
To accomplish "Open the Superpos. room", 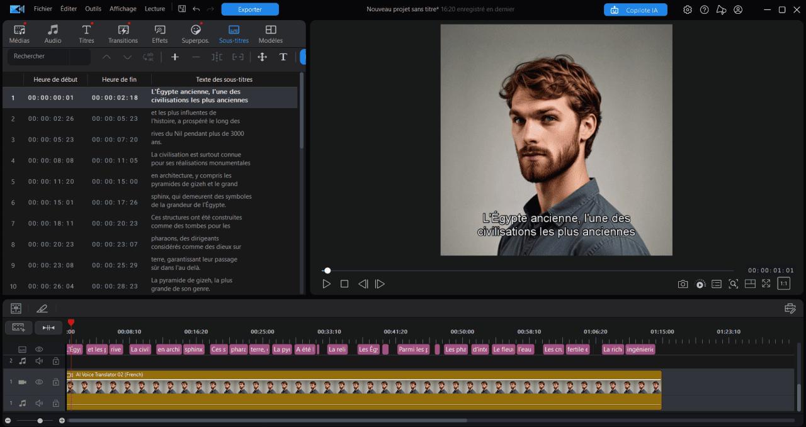I will click(x=195, y=34).
